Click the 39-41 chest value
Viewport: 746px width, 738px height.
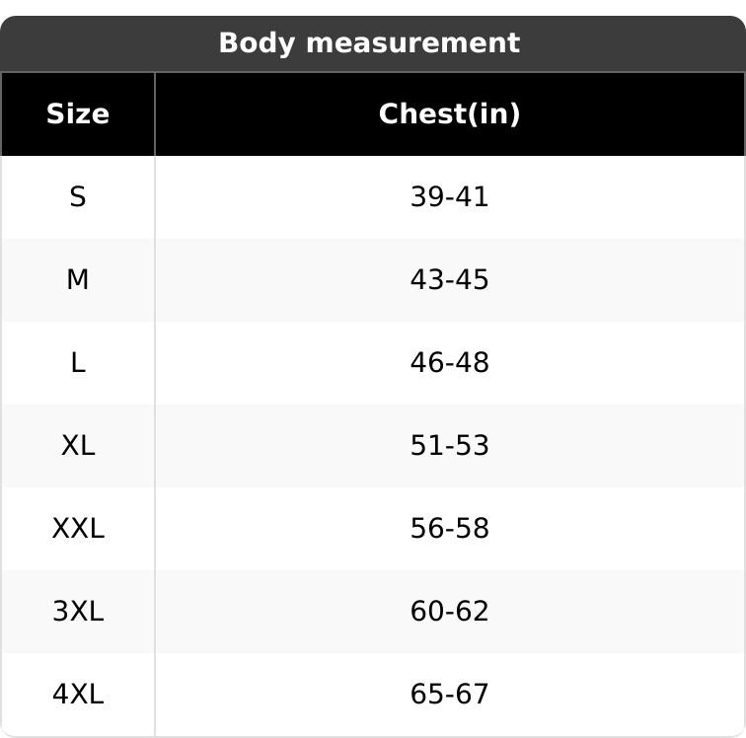(x=449, y=197)
